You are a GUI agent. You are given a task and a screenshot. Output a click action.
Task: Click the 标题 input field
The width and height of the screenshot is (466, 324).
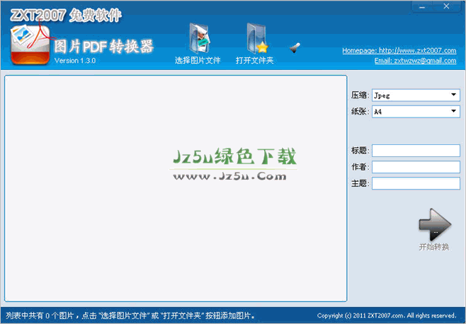click(x=416, y=151)
